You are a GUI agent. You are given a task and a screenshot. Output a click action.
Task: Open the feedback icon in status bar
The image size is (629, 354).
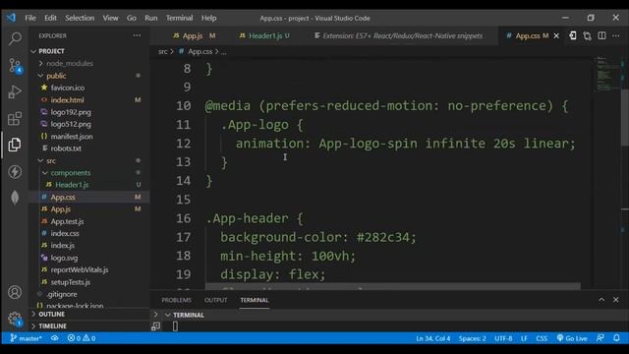[600, 338]
